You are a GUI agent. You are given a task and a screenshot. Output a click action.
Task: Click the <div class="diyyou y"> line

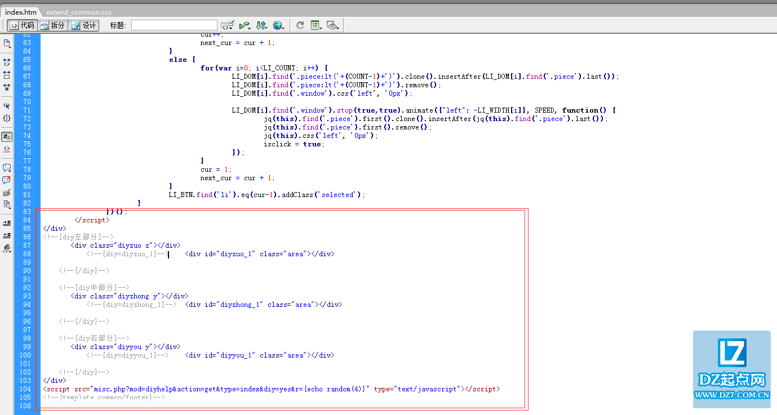[x=125, y=347]
